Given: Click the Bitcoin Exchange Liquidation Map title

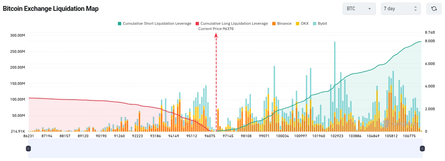Looking at the screenshot, I should (51, 9).
